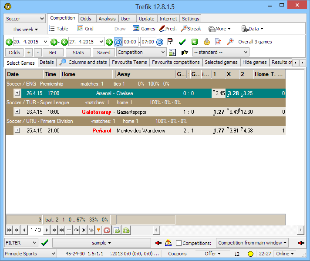Click the green checkmark icon in date toolbar
Image resolution: width=310 pixels, height=261 pixels.
click(x=182, y=42)
